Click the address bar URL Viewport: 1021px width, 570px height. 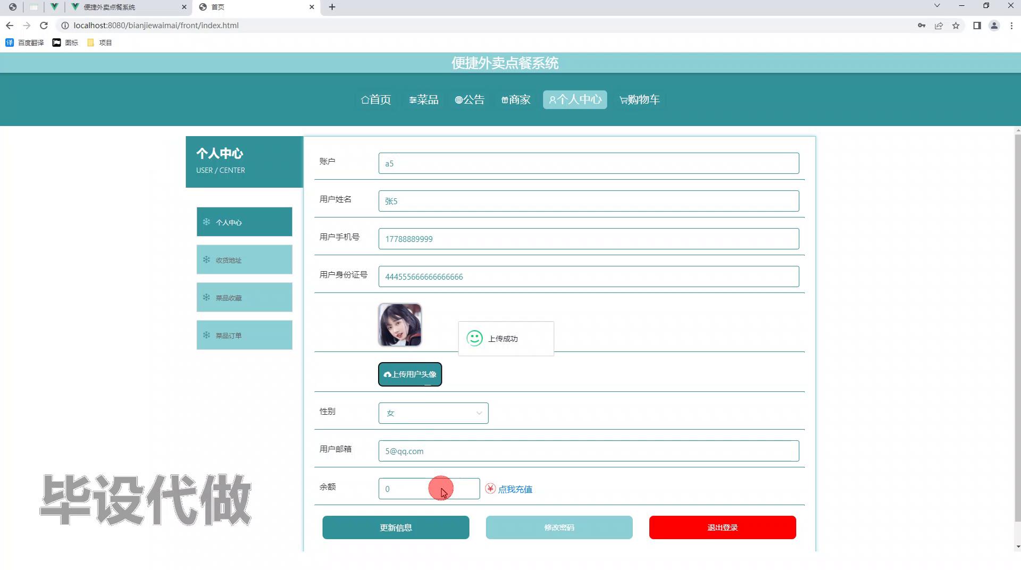coord(156,26)
